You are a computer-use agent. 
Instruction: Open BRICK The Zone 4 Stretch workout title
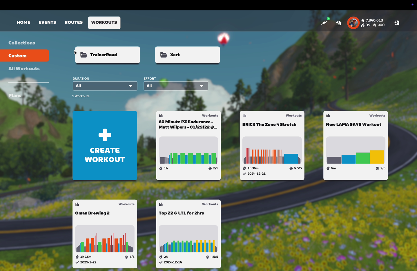[x=269, y=124]
